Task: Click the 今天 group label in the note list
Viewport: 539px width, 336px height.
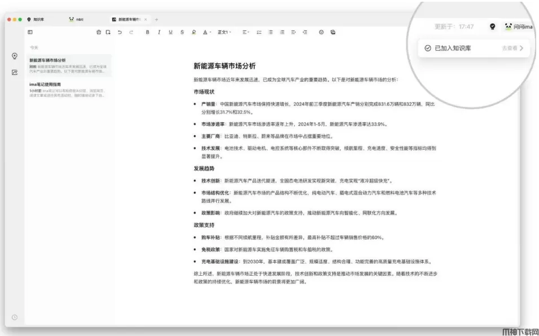Action: point(34,47)
